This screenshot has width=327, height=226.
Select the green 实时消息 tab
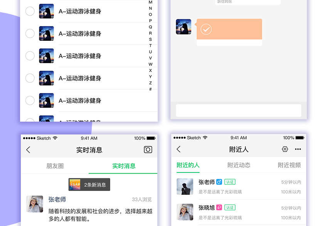pos(124,166)
